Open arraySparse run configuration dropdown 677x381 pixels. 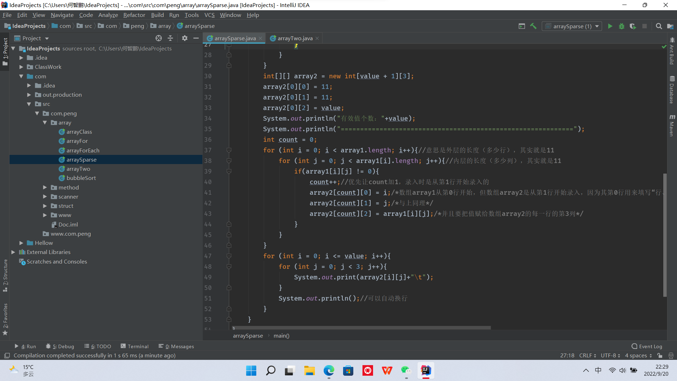(572, 26)
